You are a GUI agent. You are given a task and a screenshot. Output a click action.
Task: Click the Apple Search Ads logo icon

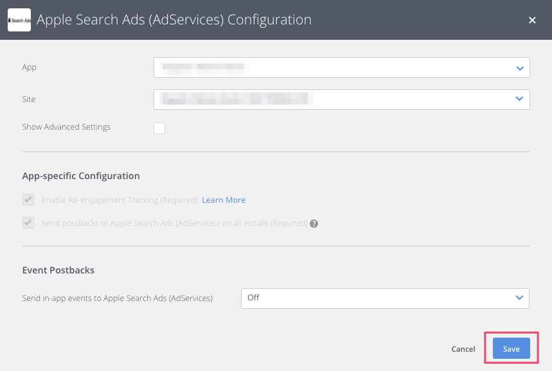click(x=19, y=20)
